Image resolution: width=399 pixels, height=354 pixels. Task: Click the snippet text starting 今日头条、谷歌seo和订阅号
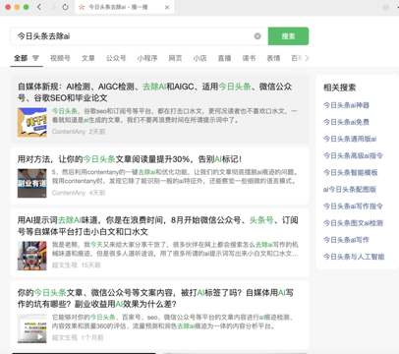[x=174, y=116]
